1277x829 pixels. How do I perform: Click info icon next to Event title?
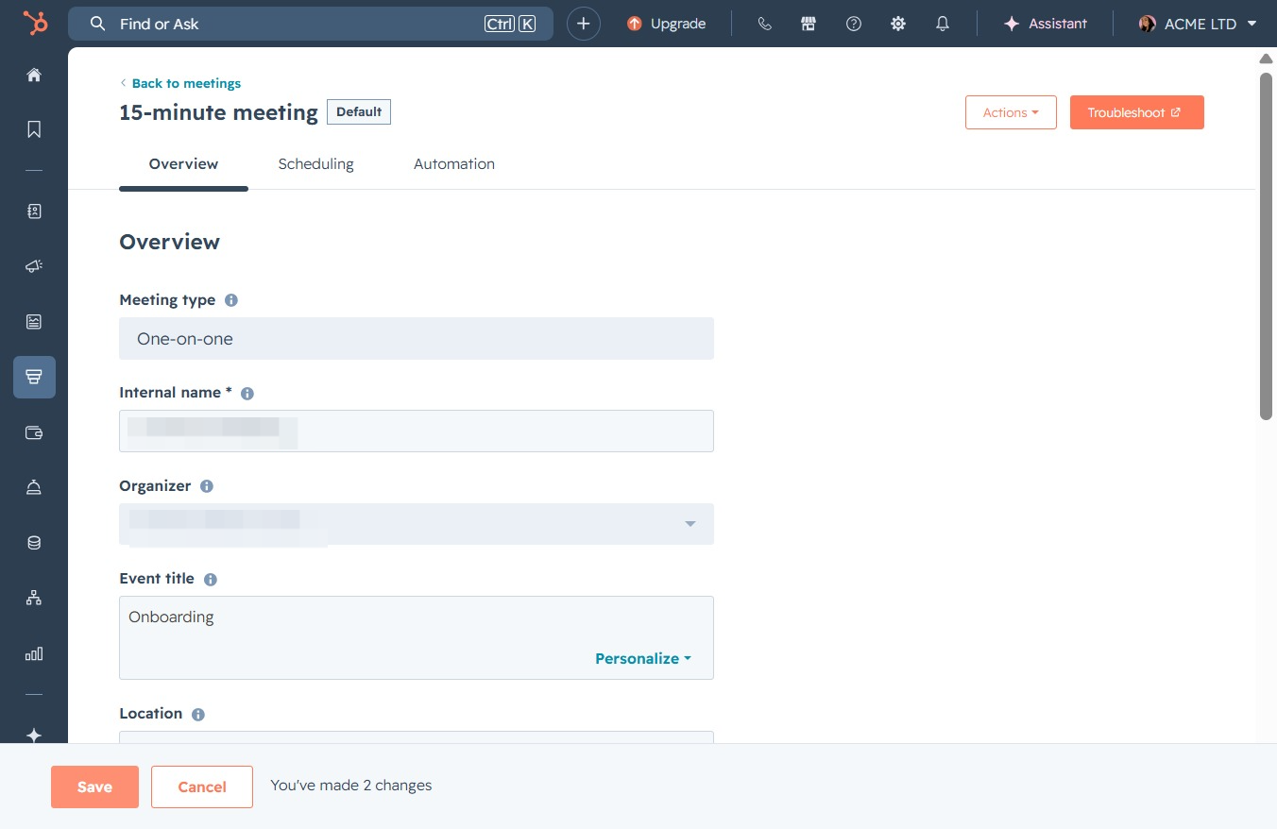pyautogui.click(x=211, y=579)
